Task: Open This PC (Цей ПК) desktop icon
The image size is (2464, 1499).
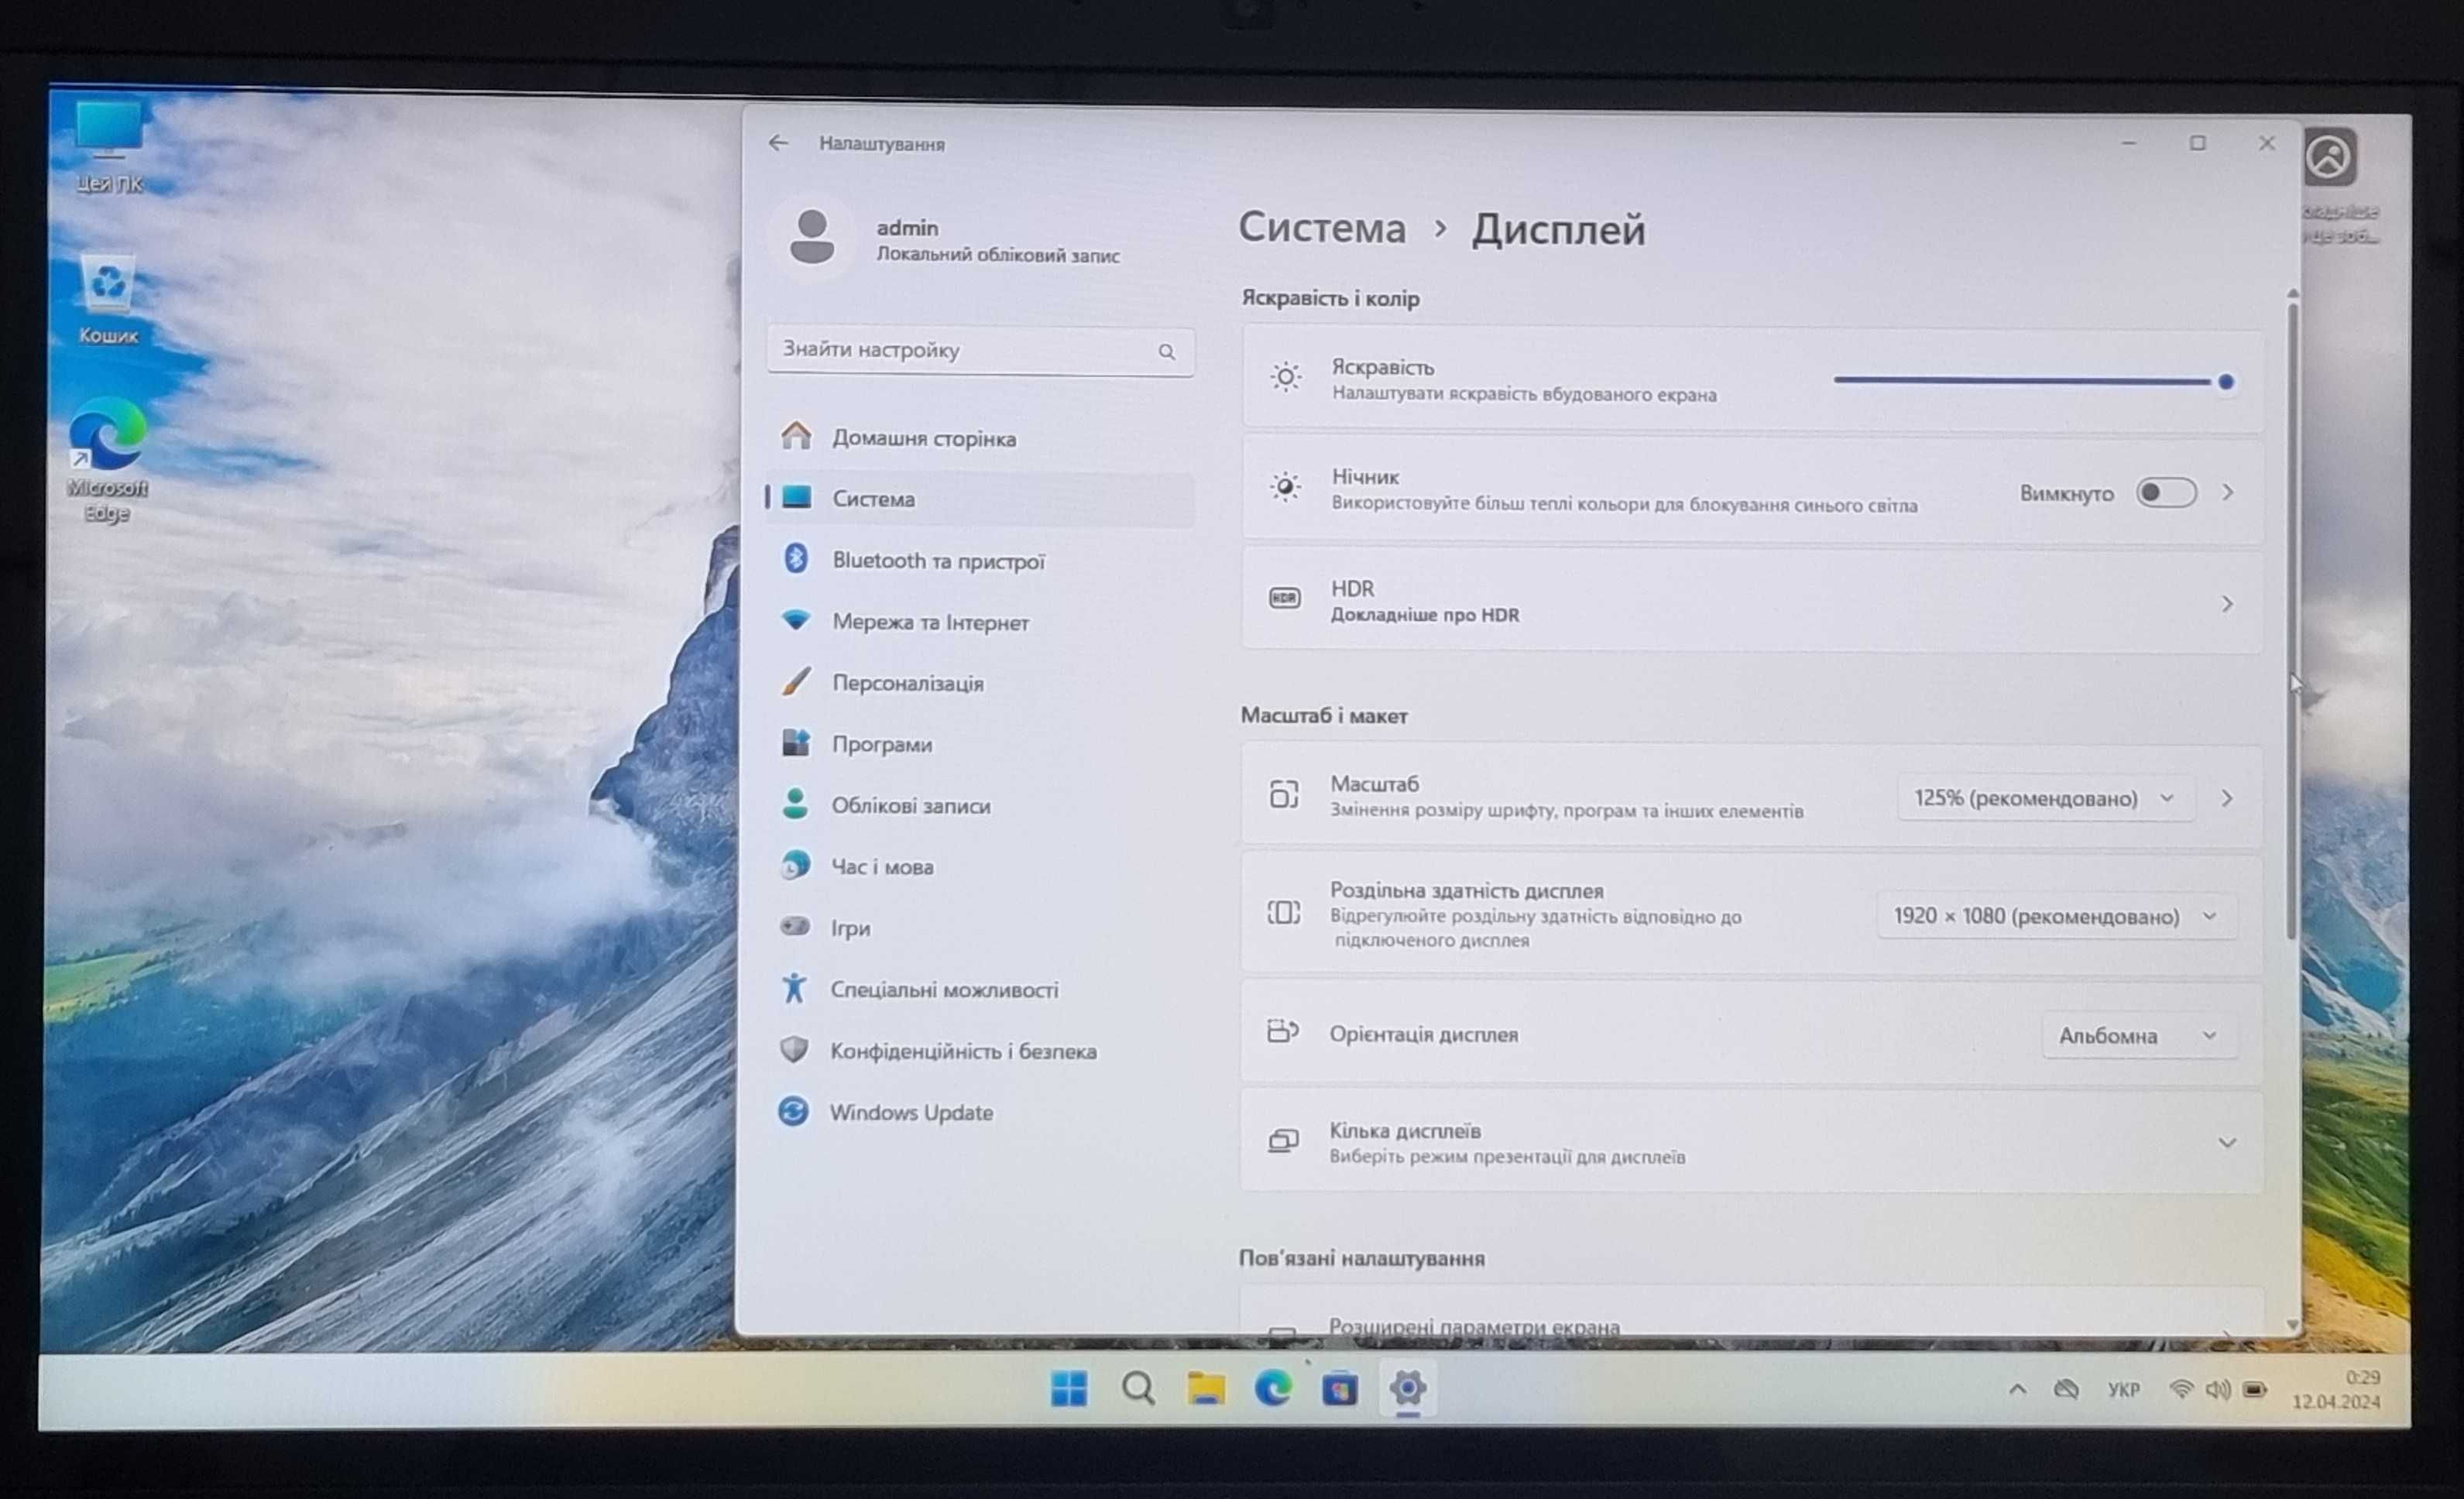Action: pos(109,146)
